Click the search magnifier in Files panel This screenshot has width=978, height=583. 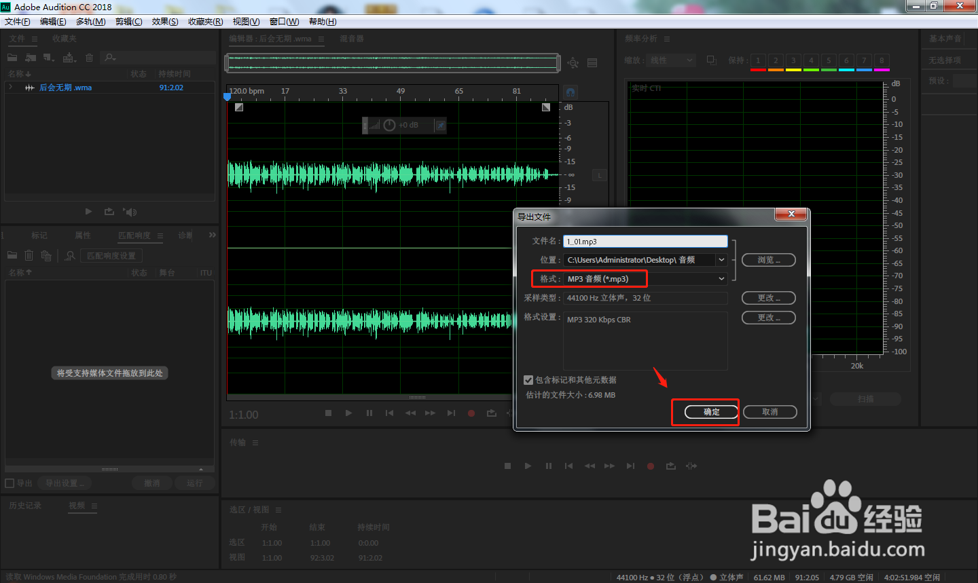(x=111, y=58)
